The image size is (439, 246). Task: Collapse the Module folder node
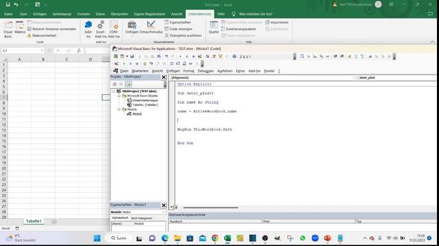[x=119, y=109]
